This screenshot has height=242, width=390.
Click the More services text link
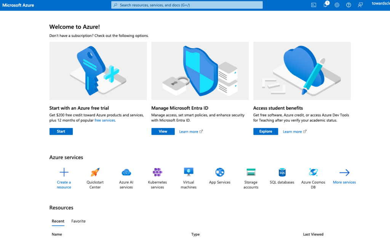[344, 182]
